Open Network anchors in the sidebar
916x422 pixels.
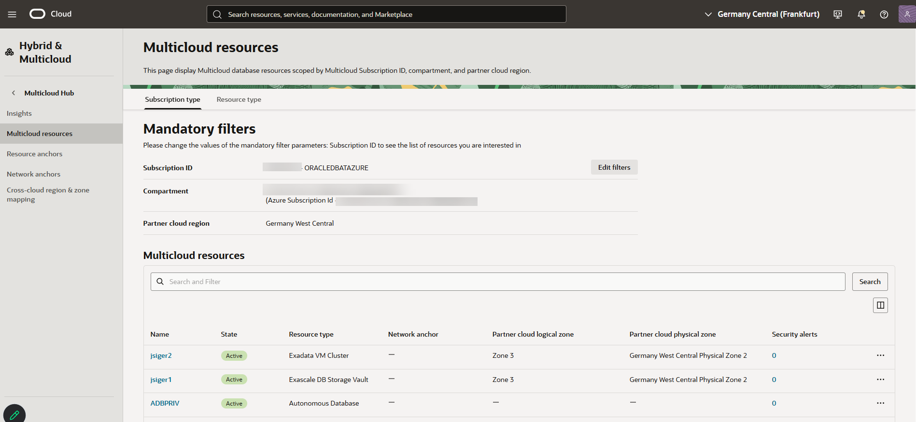pyautogui.click(x=34, y=174)
